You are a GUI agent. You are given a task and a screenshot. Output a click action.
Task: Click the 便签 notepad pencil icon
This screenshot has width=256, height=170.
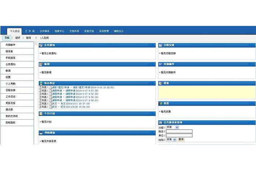point(160,83)
